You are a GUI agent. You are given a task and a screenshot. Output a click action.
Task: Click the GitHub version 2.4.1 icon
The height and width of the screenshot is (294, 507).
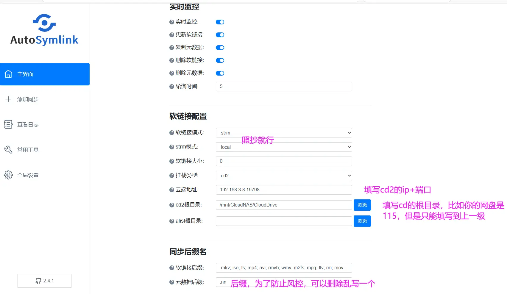pyautogui.click(x=38, y=281)
